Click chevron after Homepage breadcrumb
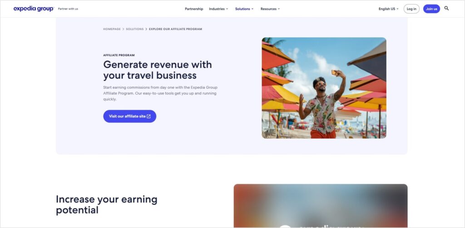465x228 pixels. coord(124,29)
